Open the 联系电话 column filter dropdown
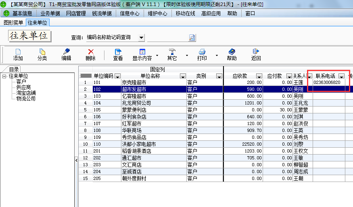Image resolution: width=353 pixels, height=207 pixels. click(x=341, y=76)
